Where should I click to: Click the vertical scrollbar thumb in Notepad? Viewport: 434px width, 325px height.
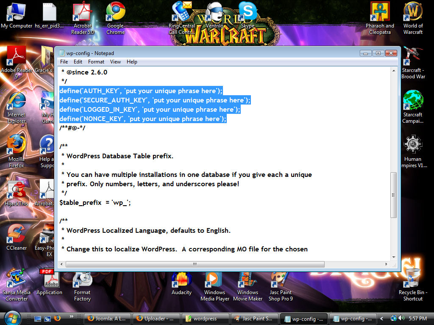click(x=394, y=195)
